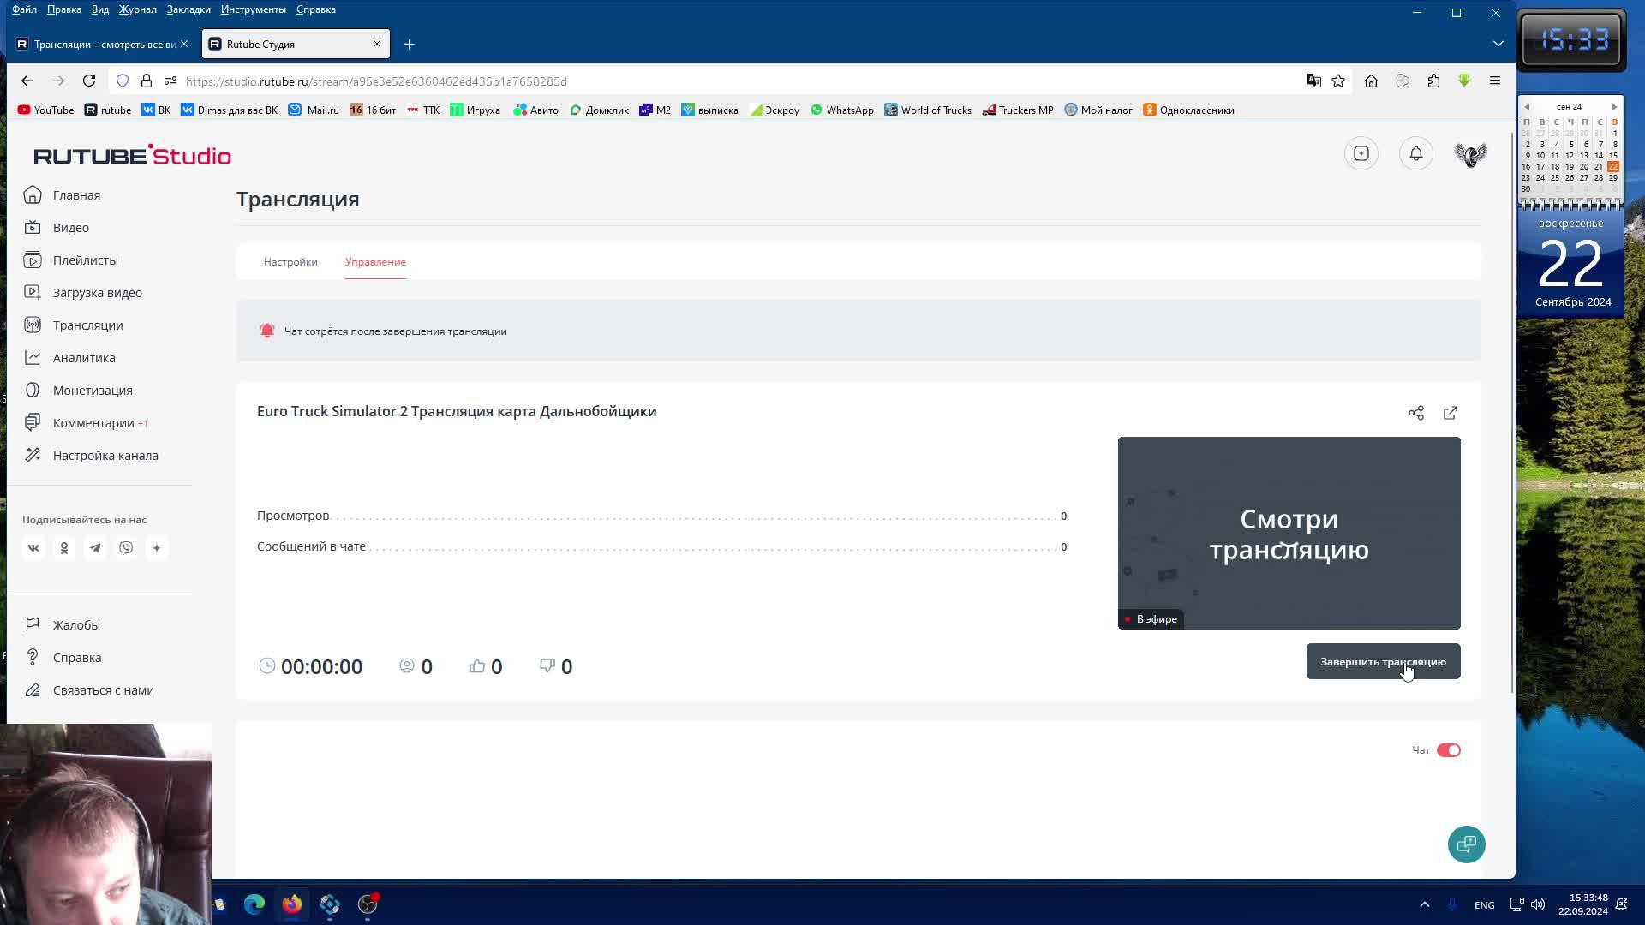The width and height of the screenshot is (1645, 925).
Task: Toggle the Чат switch off
Action: click(x=1449, y=749)
